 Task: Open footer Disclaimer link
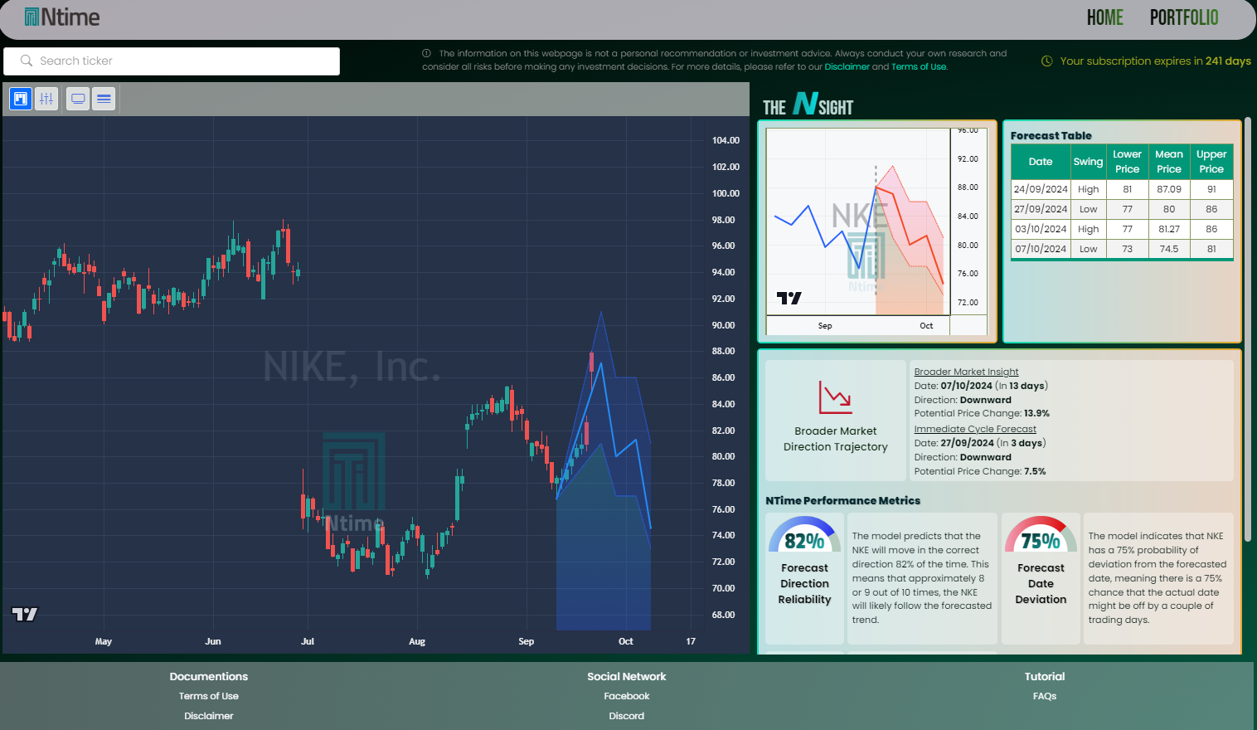(x=209, y=716)
